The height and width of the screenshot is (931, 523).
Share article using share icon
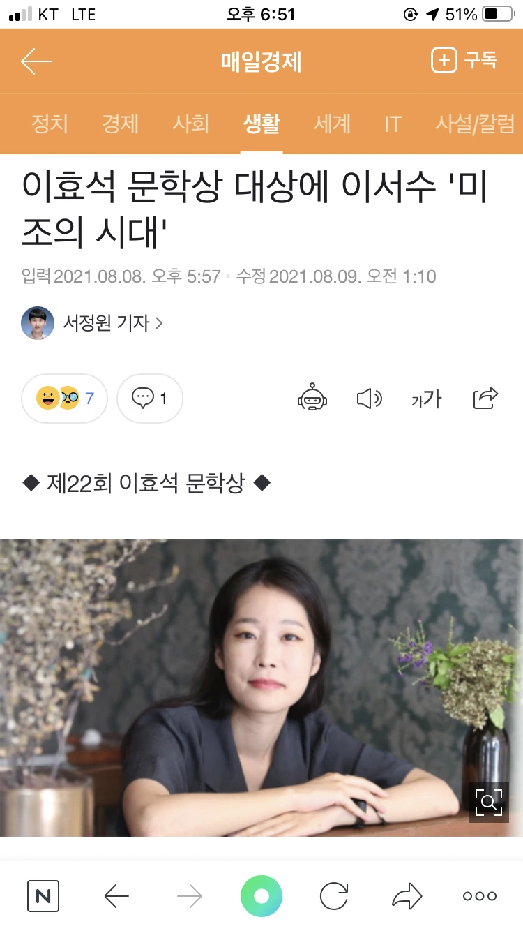point(486,398)
